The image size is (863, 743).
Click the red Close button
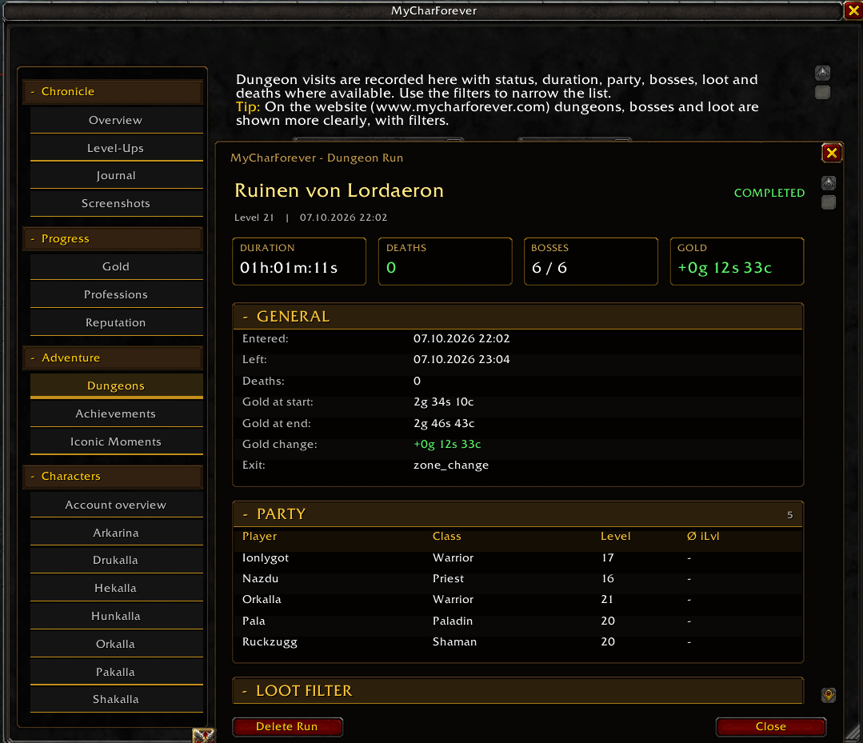click(x=770, y=726)
